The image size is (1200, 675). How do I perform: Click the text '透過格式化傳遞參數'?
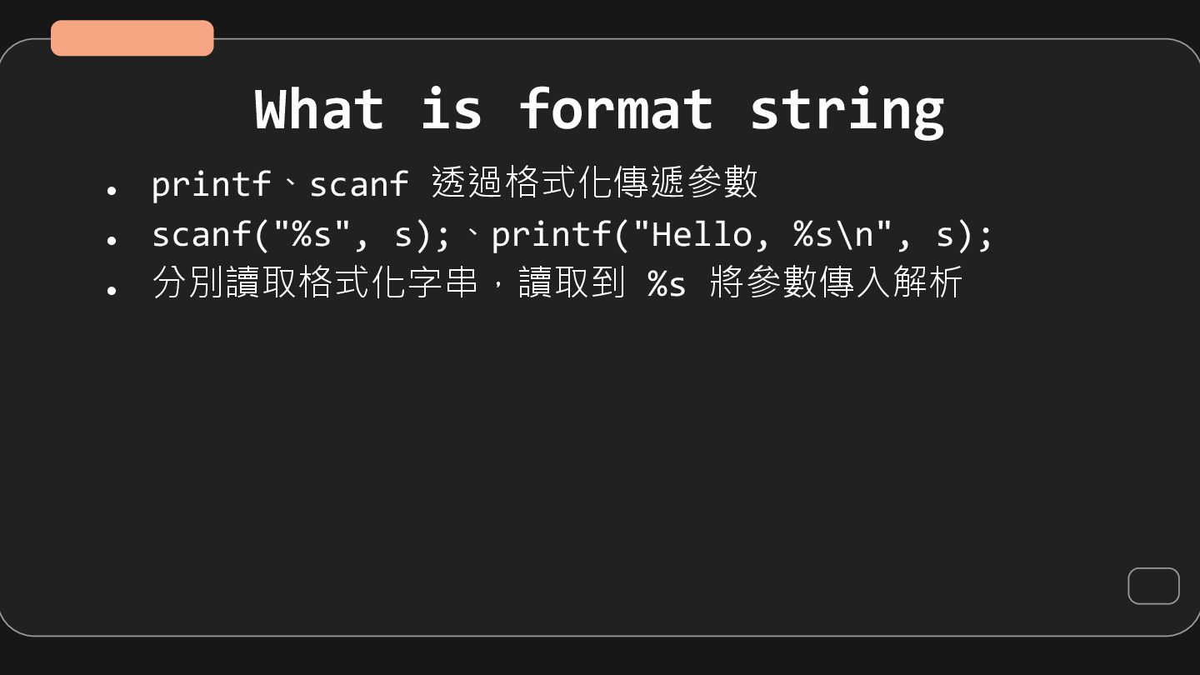pos(594,182)
